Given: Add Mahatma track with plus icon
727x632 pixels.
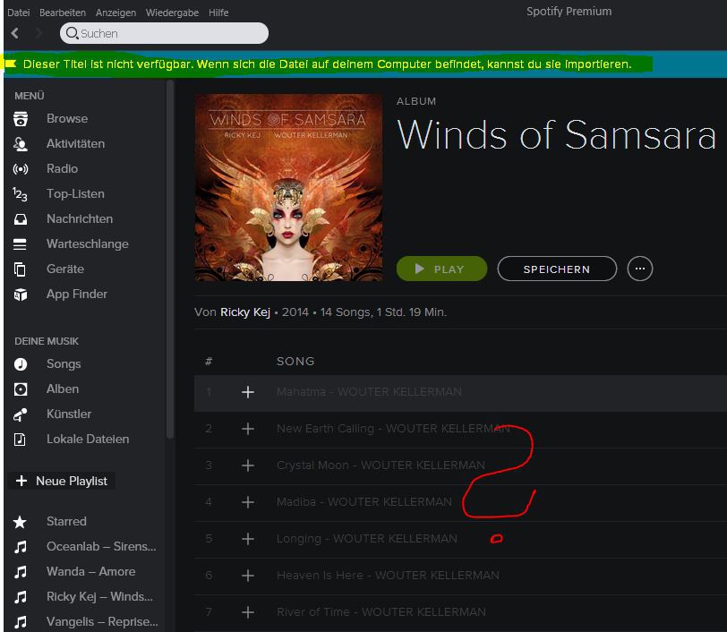Looking at the screenshot, I should click(248, 392).
